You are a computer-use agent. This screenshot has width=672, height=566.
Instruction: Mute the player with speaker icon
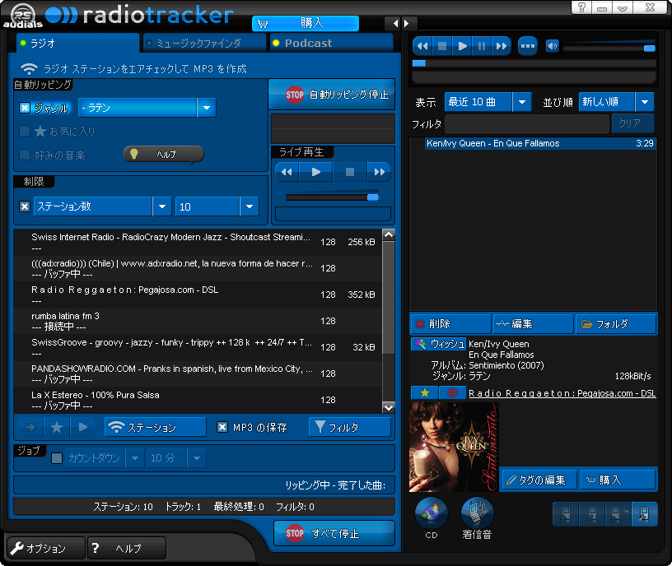(552, 46)
